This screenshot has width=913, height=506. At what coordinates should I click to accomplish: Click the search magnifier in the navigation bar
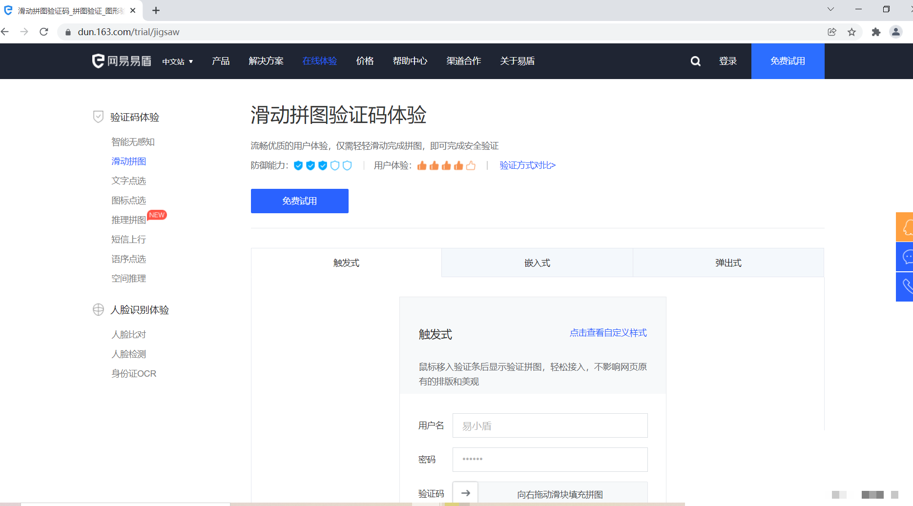(695, 61)
